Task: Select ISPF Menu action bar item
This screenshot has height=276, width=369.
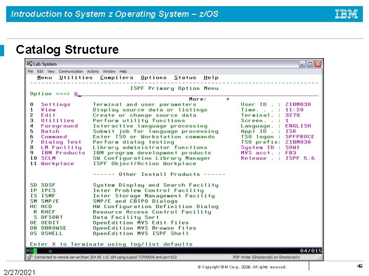Action: pyautogui.click(x=45, y=78)
